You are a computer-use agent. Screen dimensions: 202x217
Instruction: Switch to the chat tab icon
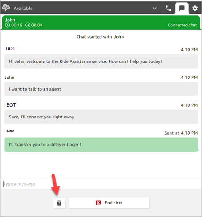pos(182,8)
